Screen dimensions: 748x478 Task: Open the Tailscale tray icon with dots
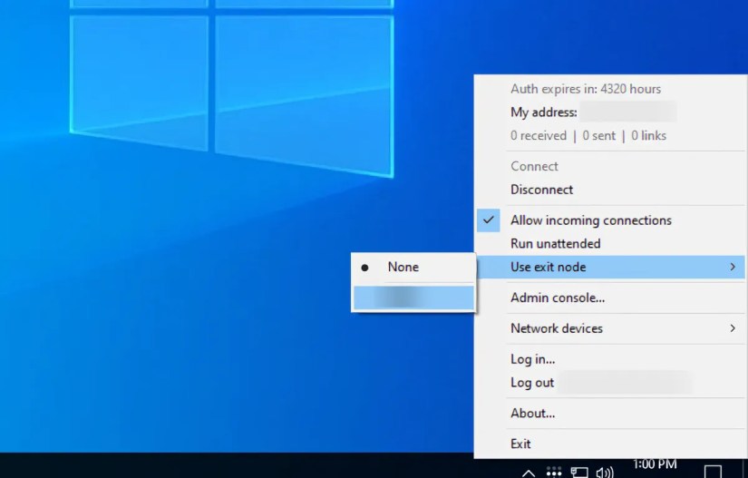[553, 472]
